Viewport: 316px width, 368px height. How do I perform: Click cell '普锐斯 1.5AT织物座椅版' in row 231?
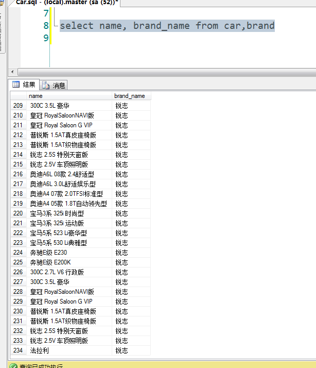[x=69, y=321]
